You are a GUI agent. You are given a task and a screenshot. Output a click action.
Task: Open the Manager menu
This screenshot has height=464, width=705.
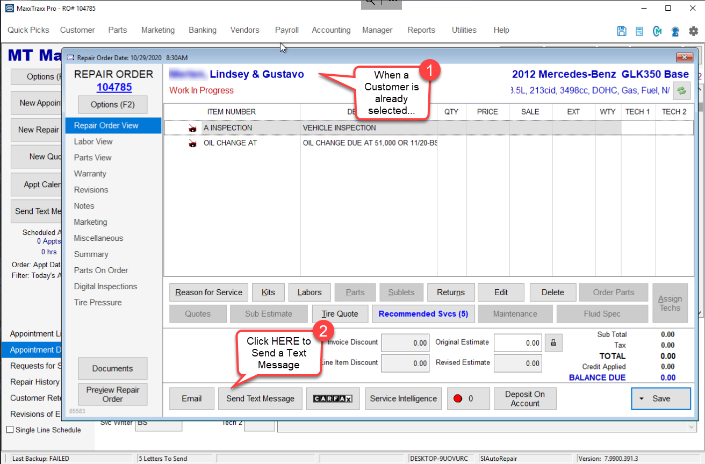tap(377, 30)
